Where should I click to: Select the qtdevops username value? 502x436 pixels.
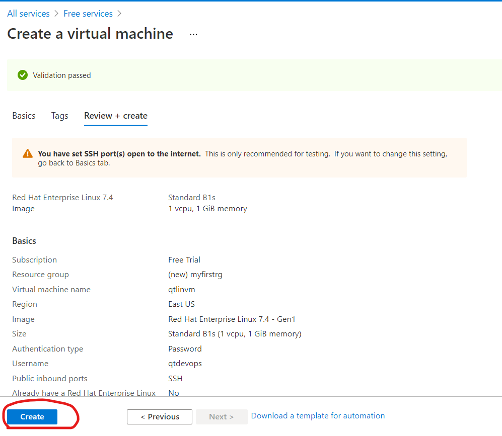point(185,364)
